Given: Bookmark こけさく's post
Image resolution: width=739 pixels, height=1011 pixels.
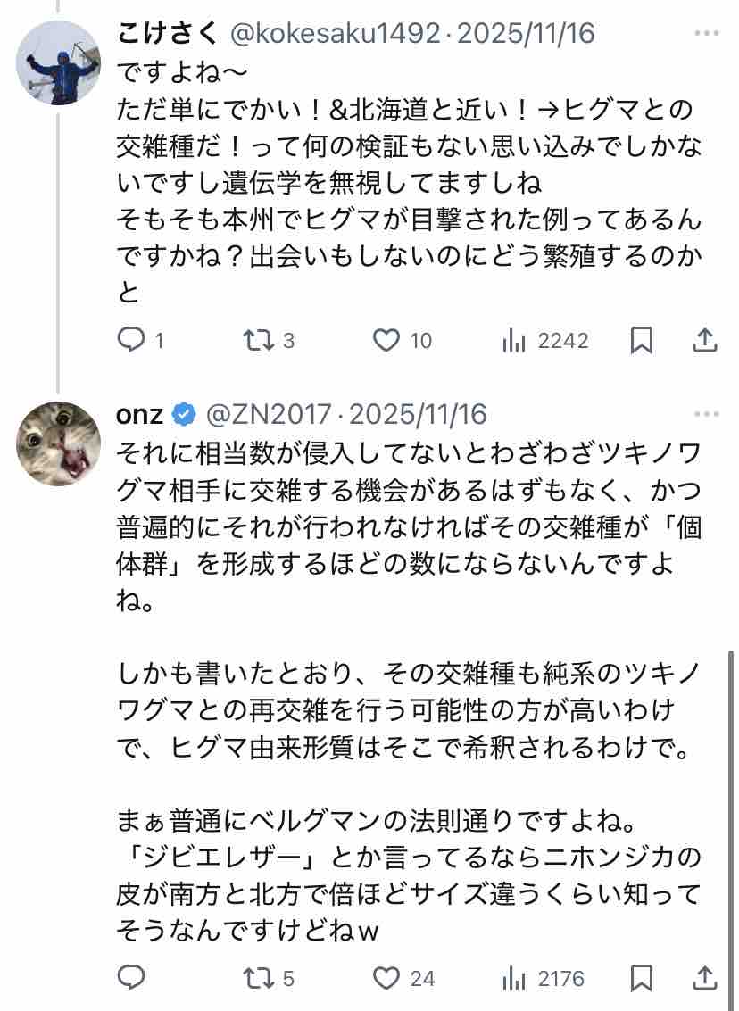Looking at the screenshot, I should [642, 340].
